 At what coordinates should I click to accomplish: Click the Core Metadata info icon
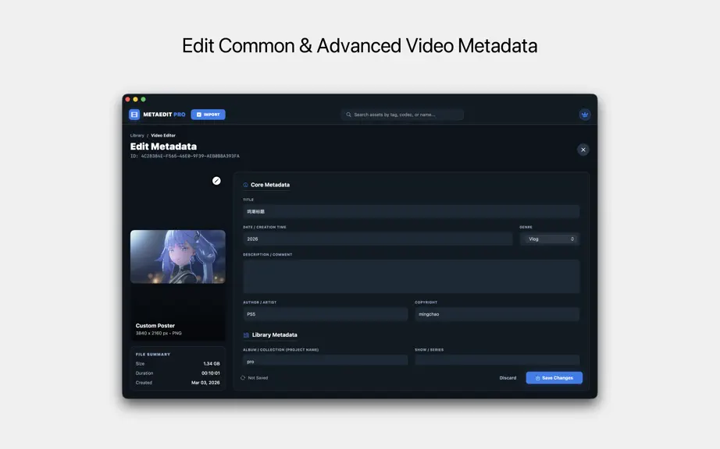pyautogui.click(x=246, y=185)
